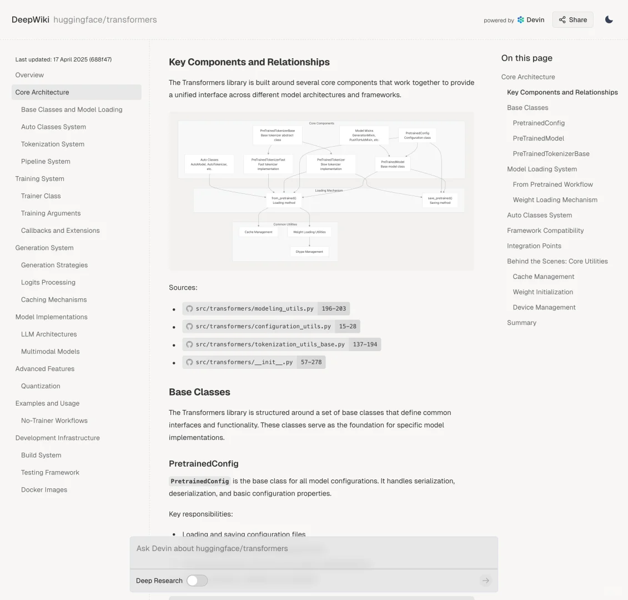Viewport: 628px width, 600px height.
Task: Select Quantization under Advanced Features
Action: click(x=41, y=386)
